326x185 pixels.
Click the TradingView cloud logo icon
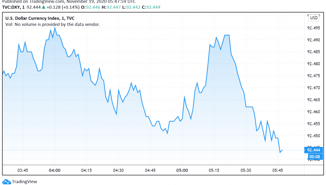click(7, 182)
